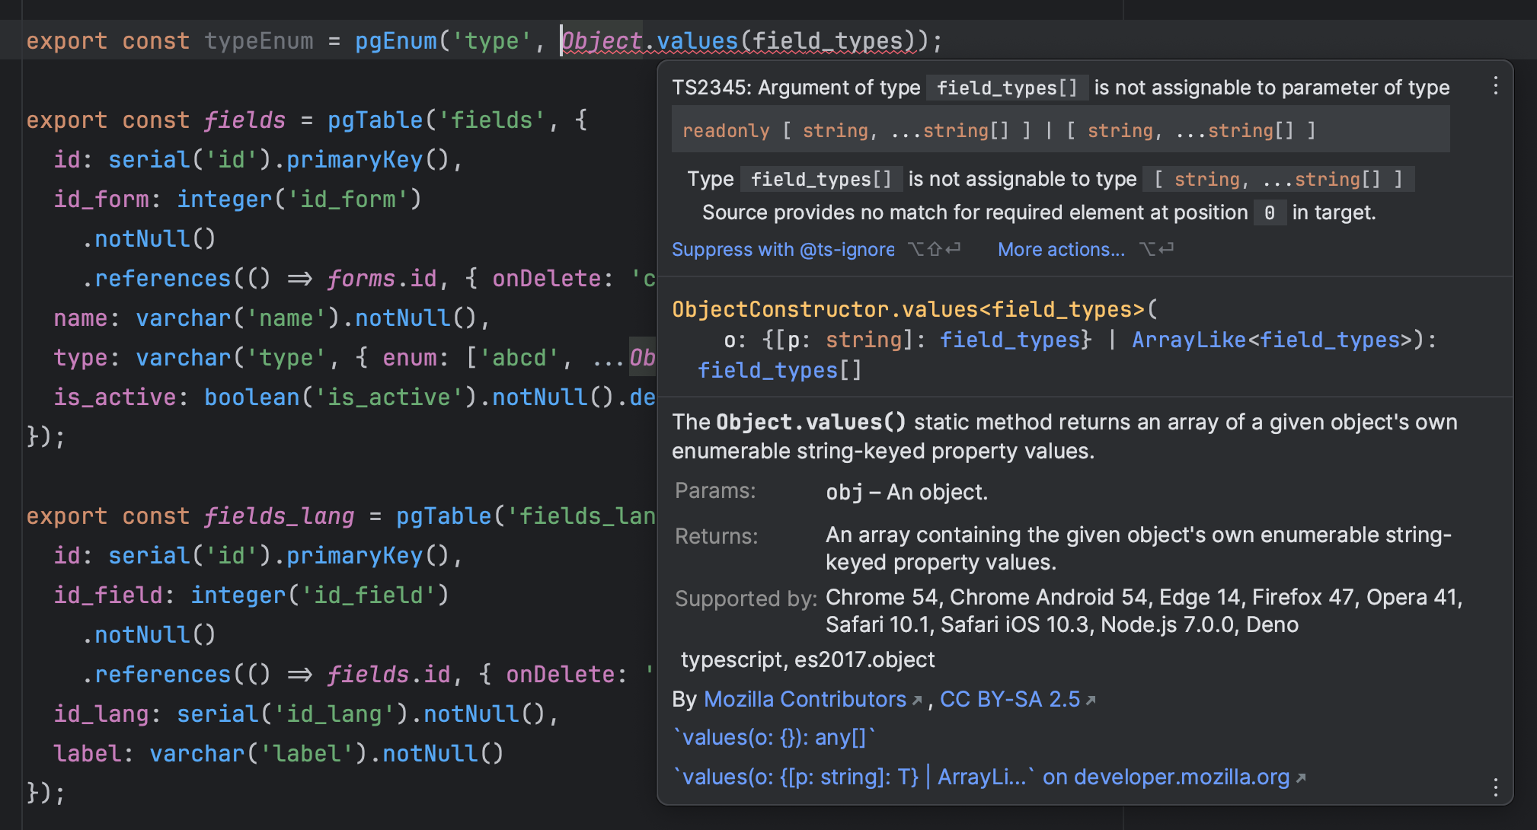Click external link arrow beside Mozilla Contributors
The width and height of the screenshot is (1537, 830).
tap(918, 698)
